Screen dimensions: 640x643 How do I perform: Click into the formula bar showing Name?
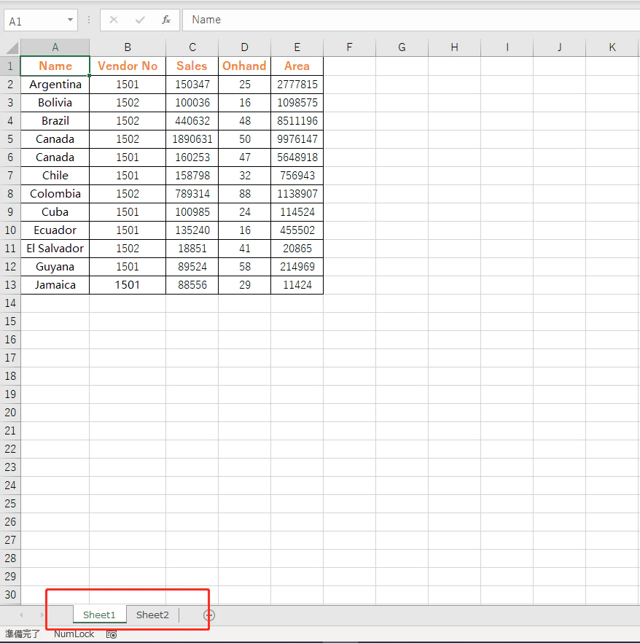[x=411, y=20]
